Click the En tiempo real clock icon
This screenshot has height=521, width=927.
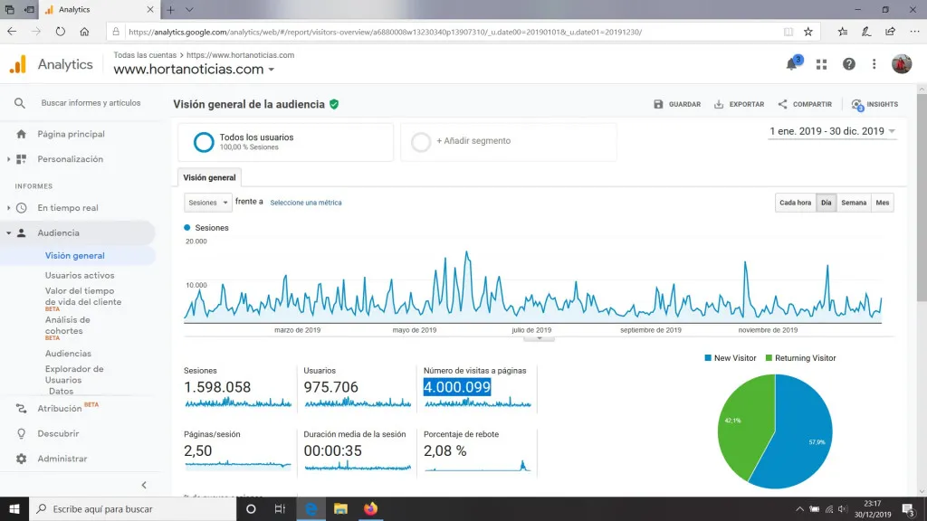(x=22, y=208)
